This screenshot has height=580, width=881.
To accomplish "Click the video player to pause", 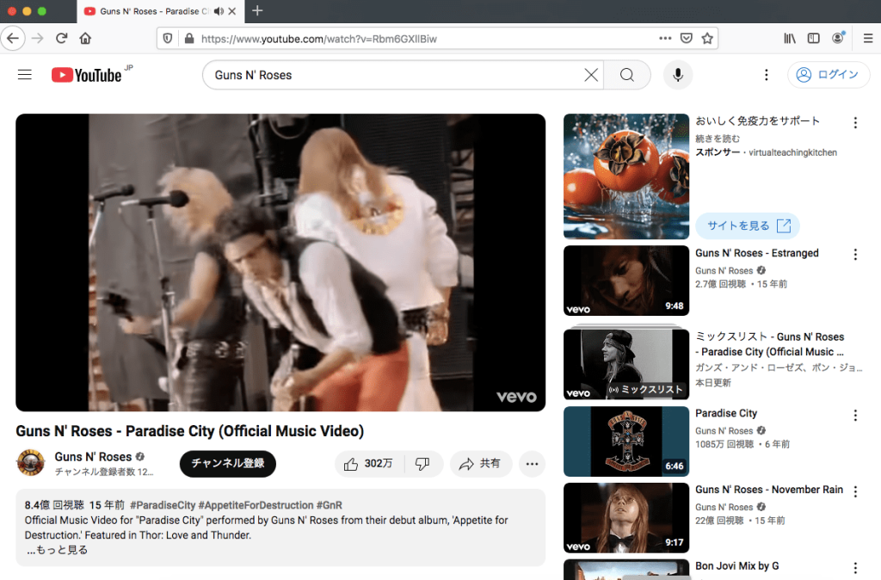I will (x=280, y=262).
